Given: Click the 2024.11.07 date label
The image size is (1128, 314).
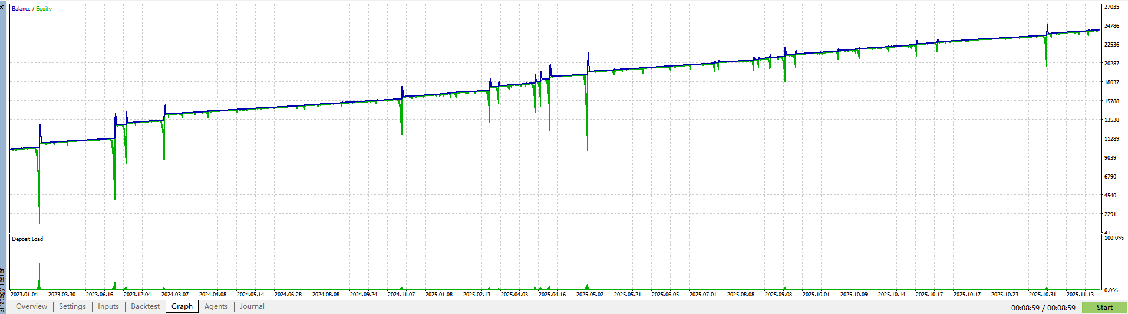Looking at the screenshot, I should pos(401,295).
